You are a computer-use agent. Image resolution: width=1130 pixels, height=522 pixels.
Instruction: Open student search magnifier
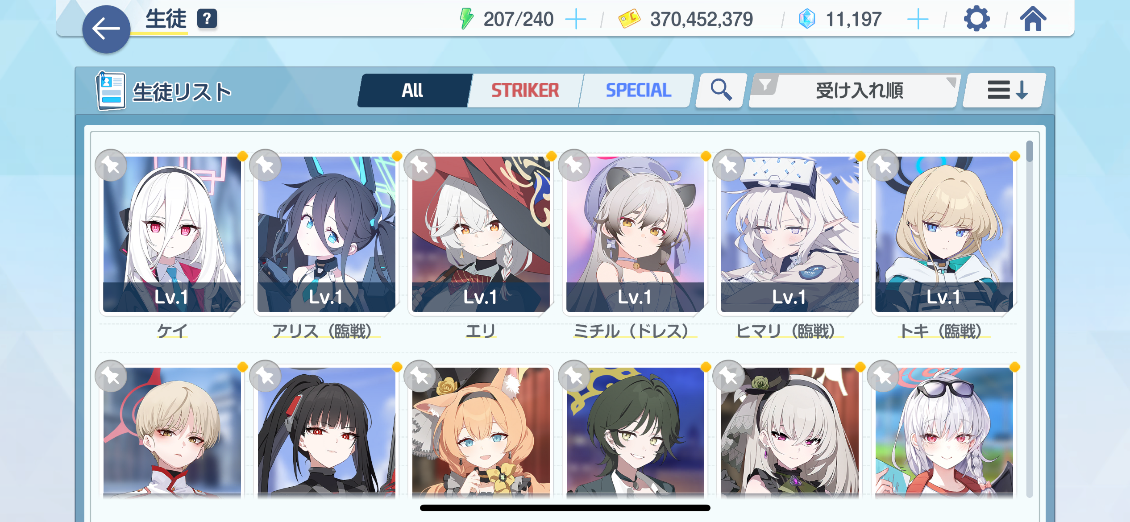tap(721, 91)
